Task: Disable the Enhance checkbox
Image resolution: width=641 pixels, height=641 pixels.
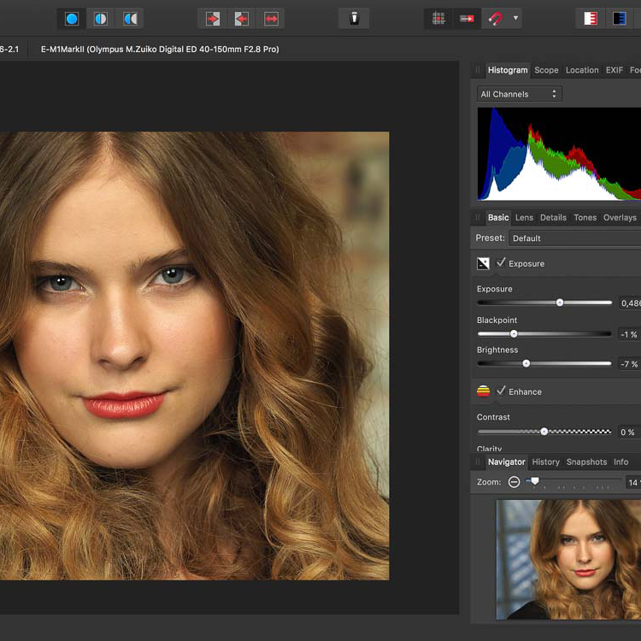Action: [x=502, y=391]
